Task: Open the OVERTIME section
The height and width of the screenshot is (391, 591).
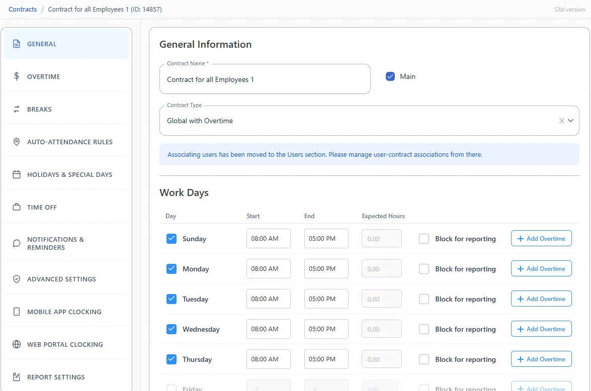Action: tap(66, 76)
